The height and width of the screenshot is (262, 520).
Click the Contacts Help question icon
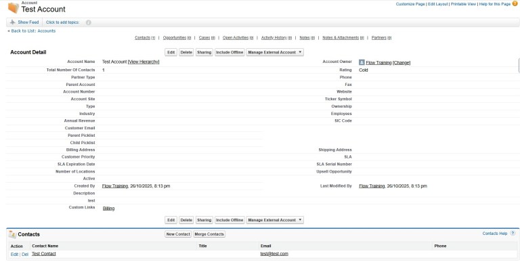(x=513, y=233)
